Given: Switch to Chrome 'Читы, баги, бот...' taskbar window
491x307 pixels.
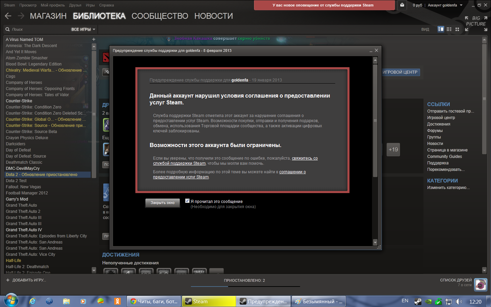Looking at the screenshot, I should [154, 301].
